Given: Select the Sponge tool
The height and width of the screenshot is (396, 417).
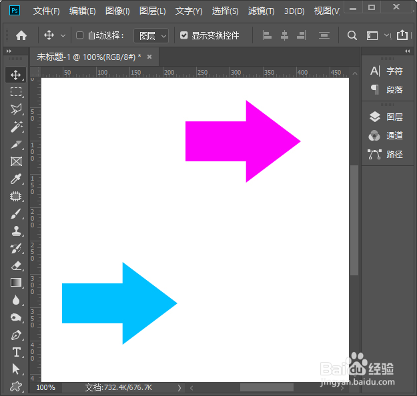Looking at the screenshot, I should (16, 317).
